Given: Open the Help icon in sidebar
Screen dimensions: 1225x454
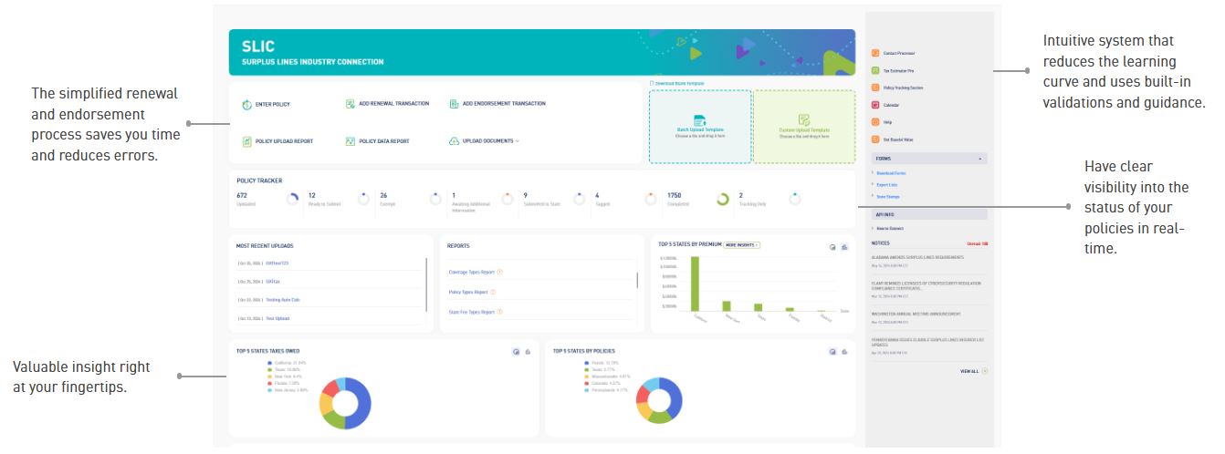Looking at the screenshot, I should [876, 121].
